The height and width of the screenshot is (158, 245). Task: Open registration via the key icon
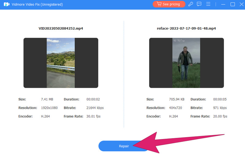click(x=190, y=4)
